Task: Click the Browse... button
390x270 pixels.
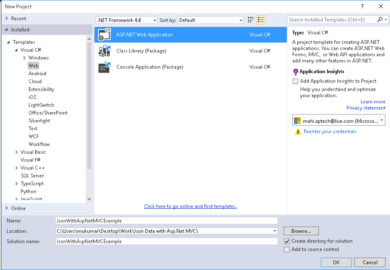Action: 301,231
